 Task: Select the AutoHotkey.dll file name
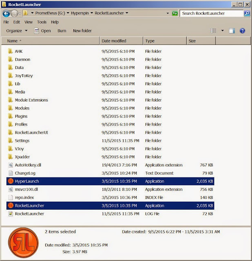28,165
